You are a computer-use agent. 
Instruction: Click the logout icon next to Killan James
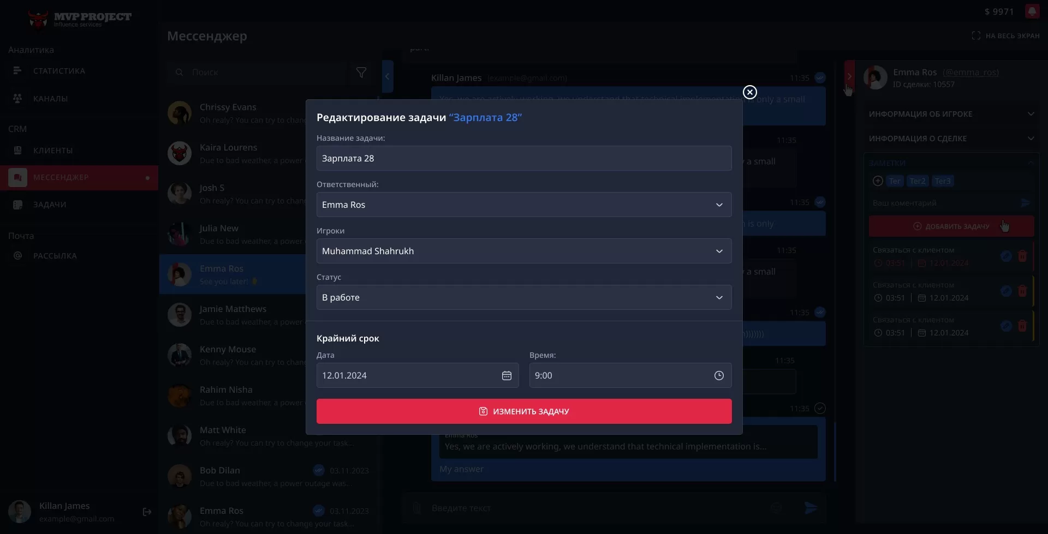click(147, 512)
